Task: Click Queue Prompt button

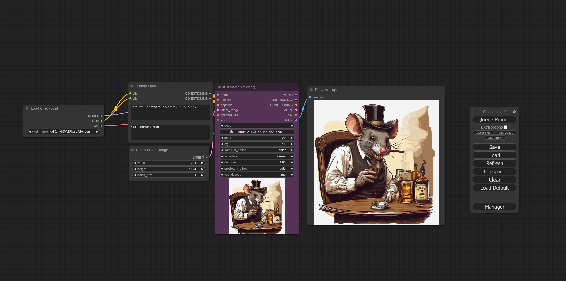Action: pyautogui.click(x=494, y=120)
